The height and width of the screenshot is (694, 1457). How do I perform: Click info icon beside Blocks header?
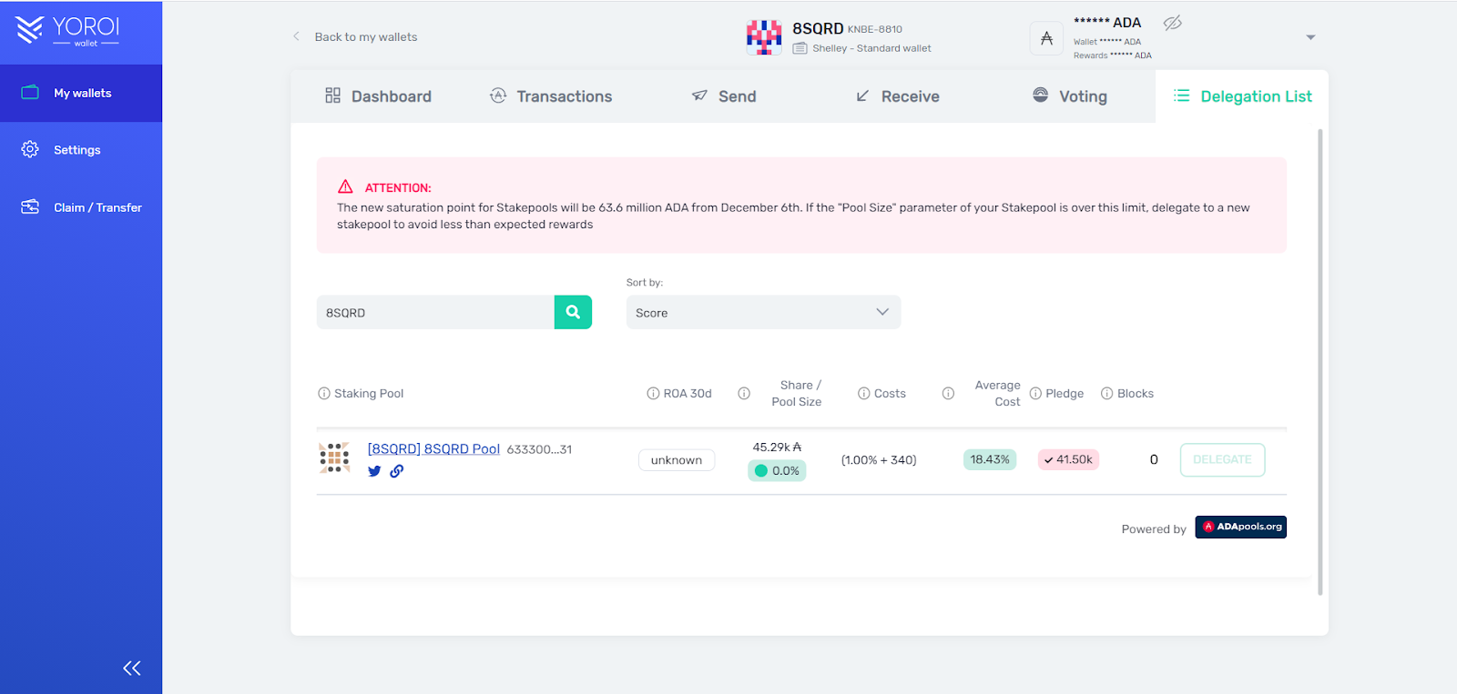pos(1107,394)
